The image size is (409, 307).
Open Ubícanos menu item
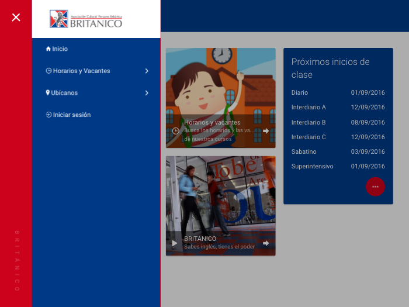(96, 92)
